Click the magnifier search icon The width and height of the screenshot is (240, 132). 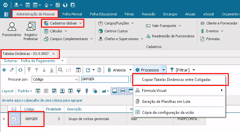60,70
